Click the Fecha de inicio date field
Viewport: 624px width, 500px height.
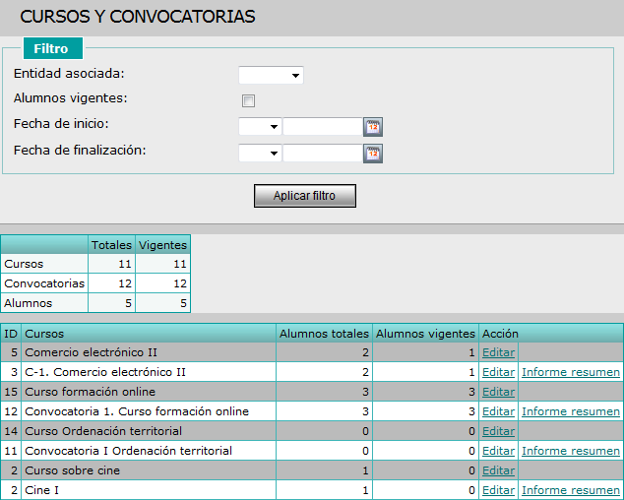click(x=323, y=127)
